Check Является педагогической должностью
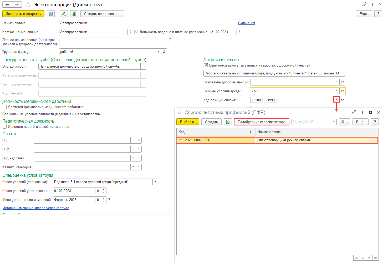Viewport: 383px width, 263px height. (4, 127)
